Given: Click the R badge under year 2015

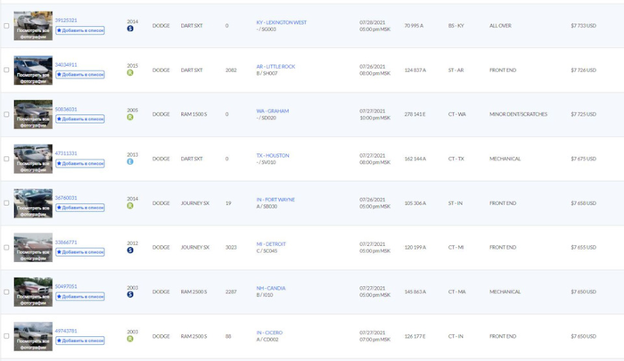Looking at the screenshot, I should click(x=130, y=73).
